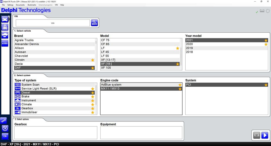This screenshot has height=146, width=271.
Task: Click the battery voltage indicator icon
Action: [262, 11]
